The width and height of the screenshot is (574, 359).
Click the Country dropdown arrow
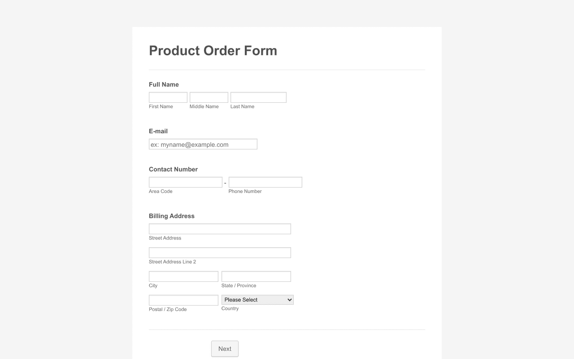tap(289, 299)
